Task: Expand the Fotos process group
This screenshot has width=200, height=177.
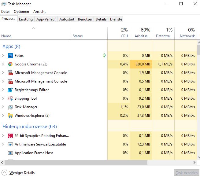Action: tap(3, 56)
